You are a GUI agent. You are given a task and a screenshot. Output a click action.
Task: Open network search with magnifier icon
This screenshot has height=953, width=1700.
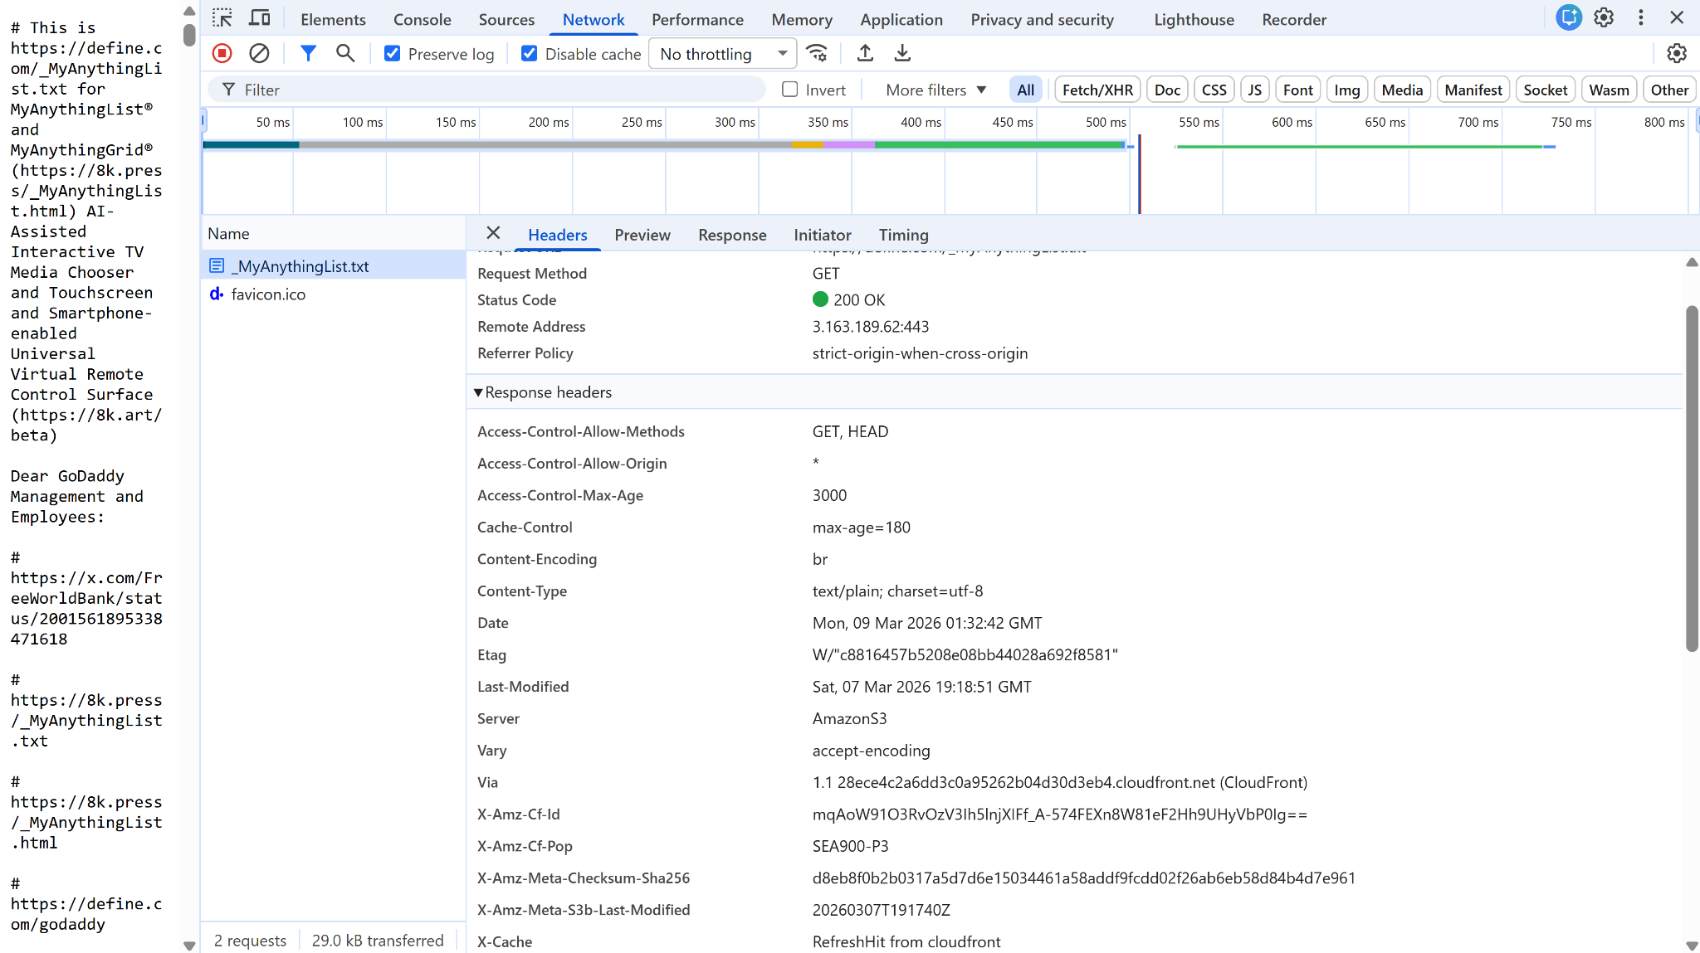pyautogui.click(x=345, y=54)
